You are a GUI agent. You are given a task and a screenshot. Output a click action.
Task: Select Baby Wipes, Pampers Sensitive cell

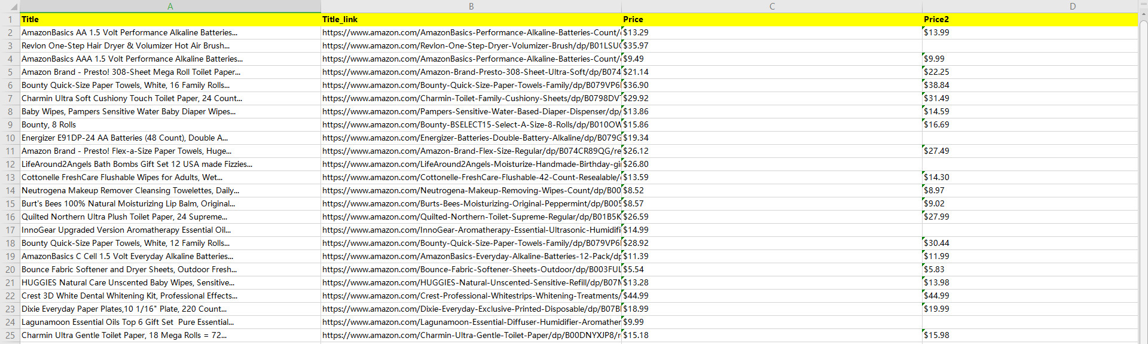pyautogui.click(x=170, y=111)
